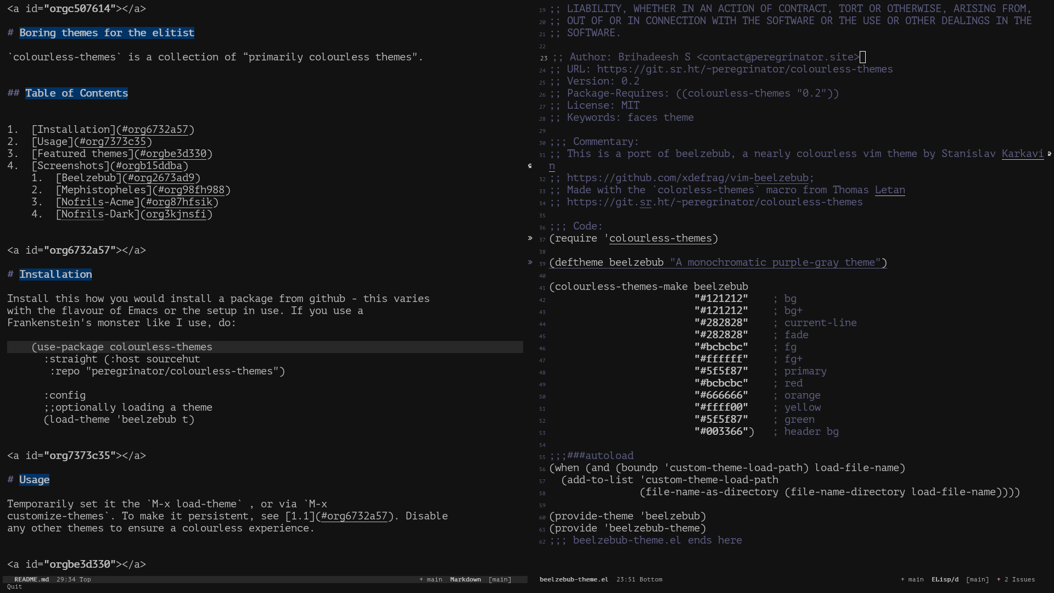
Task: Click the "#ffff00" value commented yellow
Action: 721,407
